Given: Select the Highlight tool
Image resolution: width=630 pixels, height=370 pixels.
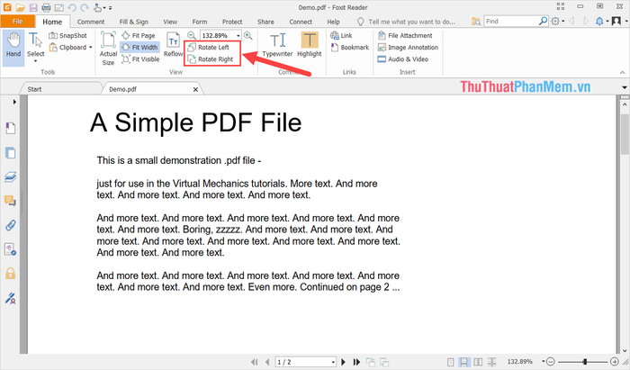Looking at the screenshot, I should coord(310,45).
